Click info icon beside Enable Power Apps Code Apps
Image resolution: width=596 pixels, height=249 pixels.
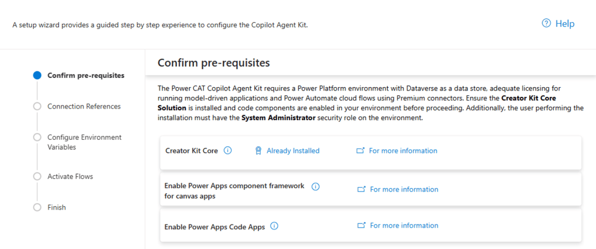point(274,226)
